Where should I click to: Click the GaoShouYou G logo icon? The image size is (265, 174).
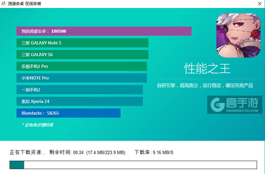(218, 104)
